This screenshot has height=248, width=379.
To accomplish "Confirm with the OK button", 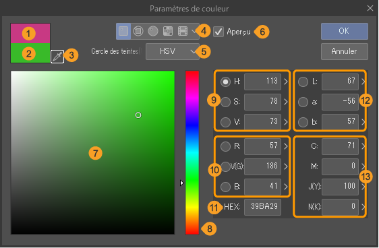I will point(345,31).
